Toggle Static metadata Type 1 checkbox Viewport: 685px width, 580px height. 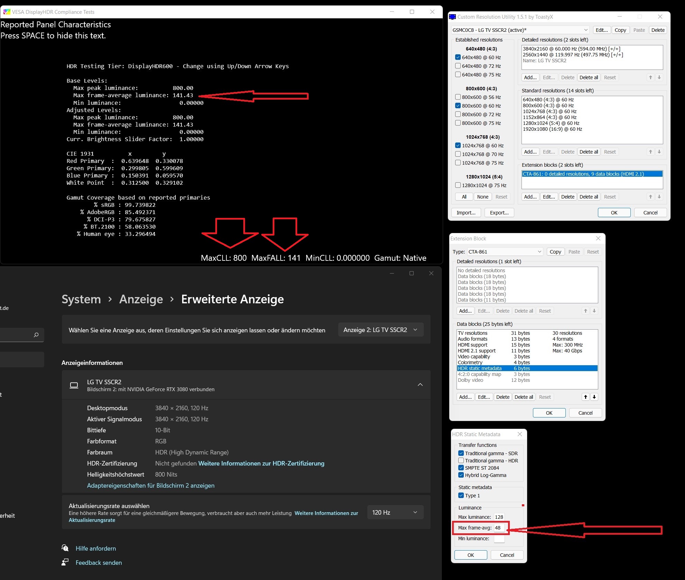tap(461, 496)
